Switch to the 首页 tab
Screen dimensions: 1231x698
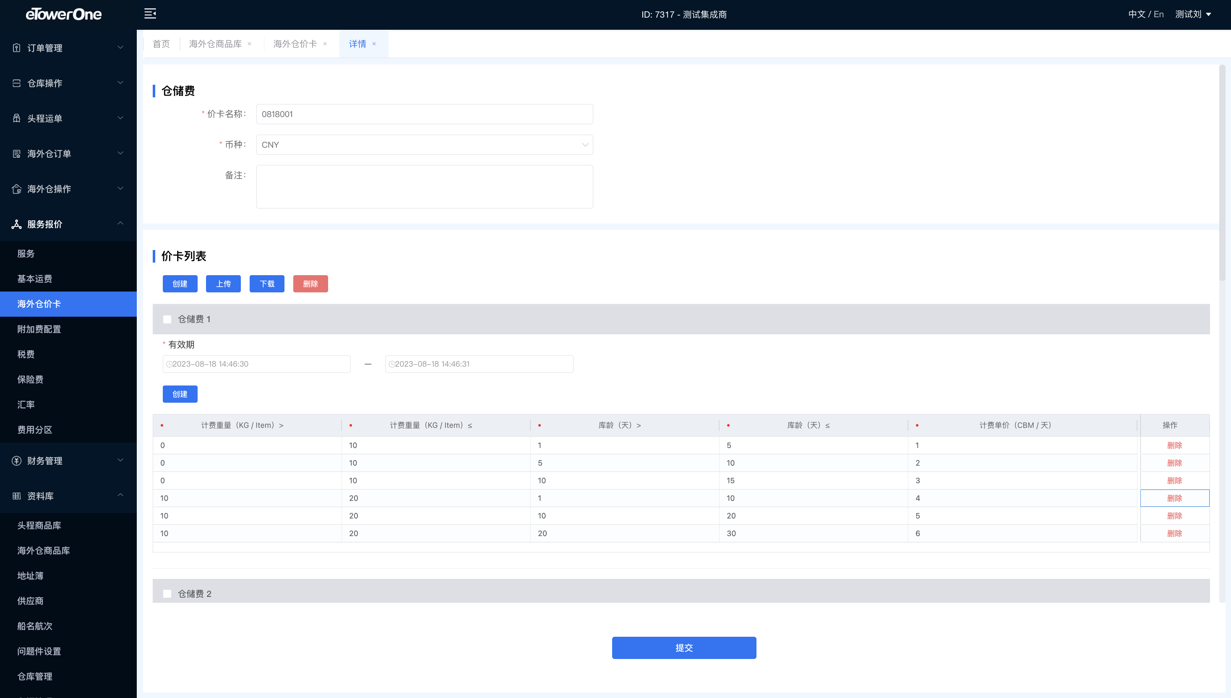[161, 44]
